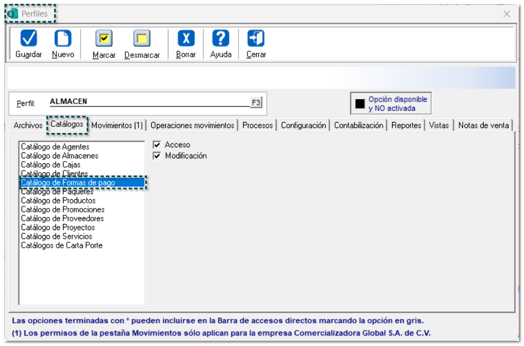Click the Desmarcar uncheck-all icon
Image resolution: width=524 pixels, height=346 pixels.
142,39
